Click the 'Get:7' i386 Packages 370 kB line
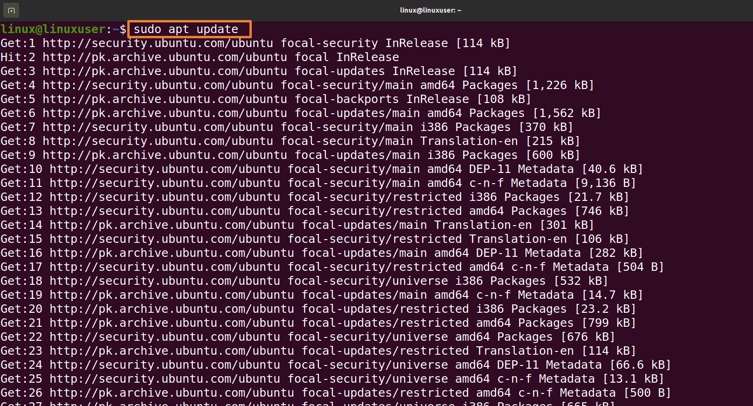Image resolution: width=753 pixels, height=406 pixels. pyautogui.click(x=287, y=127)
